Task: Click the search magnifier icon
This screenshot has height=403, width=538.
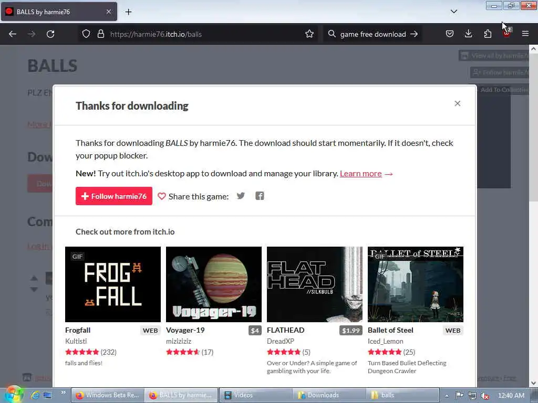Action: 332,34
